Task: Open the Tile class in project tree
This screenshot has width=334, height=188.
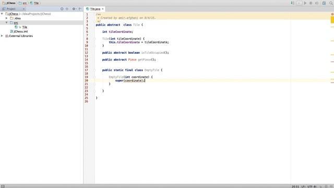Action: click(x=25, y=27)
